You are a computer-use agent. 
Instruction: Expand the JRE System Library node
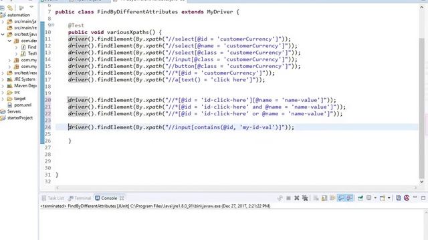(x=3, y=79)
